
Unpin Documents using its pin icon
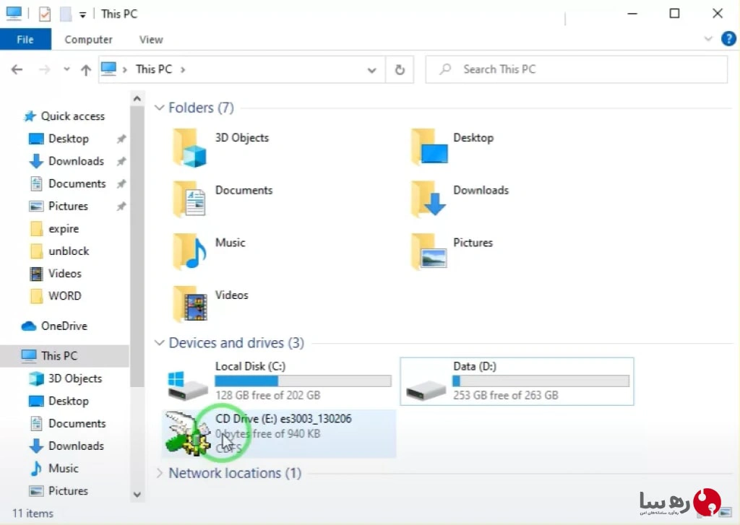pos(121,183)
